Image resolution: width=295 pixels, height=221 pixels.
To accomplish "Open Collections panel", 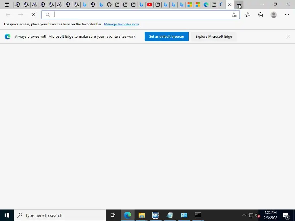I will pos(260,15).
